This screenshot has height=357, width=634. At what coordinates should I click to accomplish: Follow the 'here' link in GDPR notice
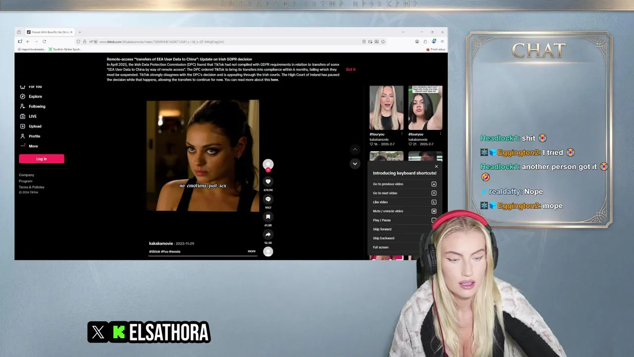point(274,80)
